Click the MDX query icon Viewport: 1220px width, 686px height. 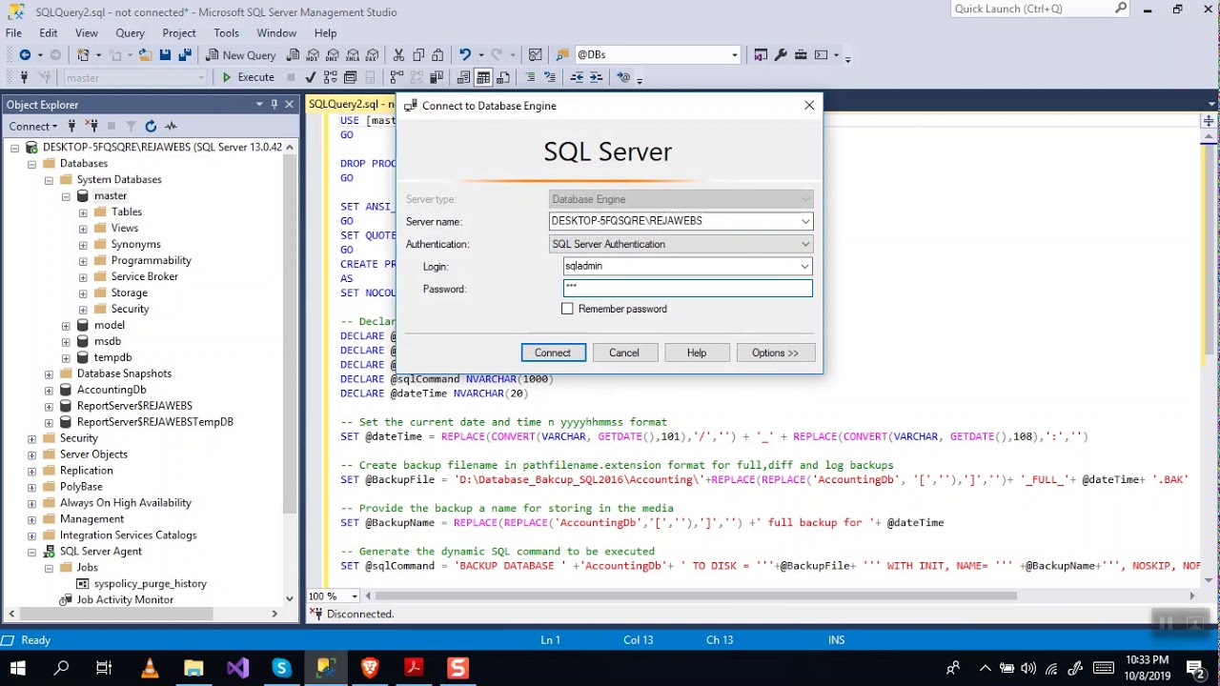pos(314,55)
